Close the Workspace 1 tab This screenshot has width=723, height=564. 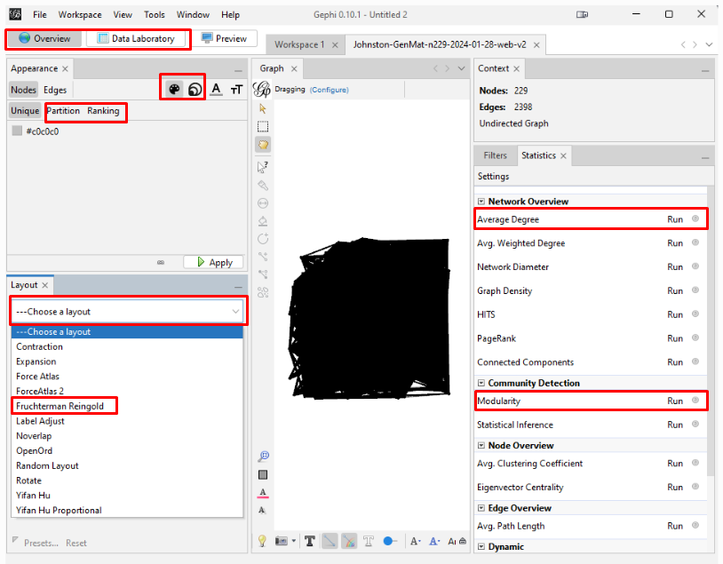(x=335, y=45)
